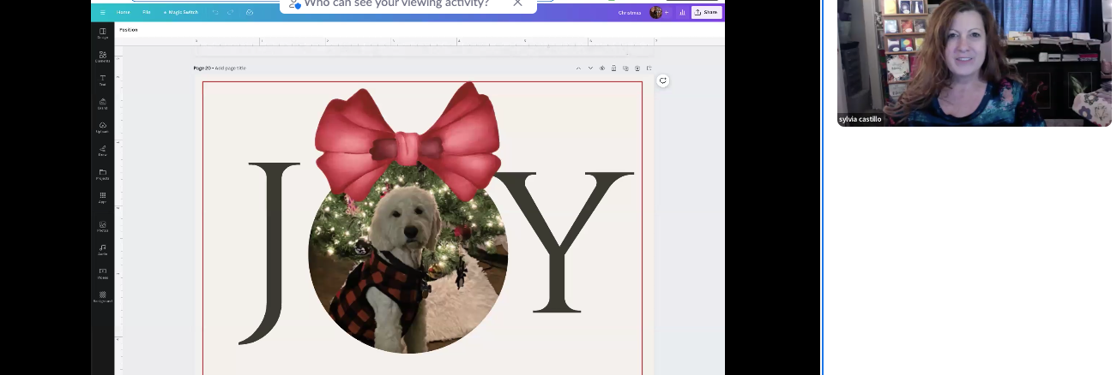The height and width of the screenshot is (375, 1117).
Task: Lock the page with the lock icon
Action: click(x=613, y=68)
